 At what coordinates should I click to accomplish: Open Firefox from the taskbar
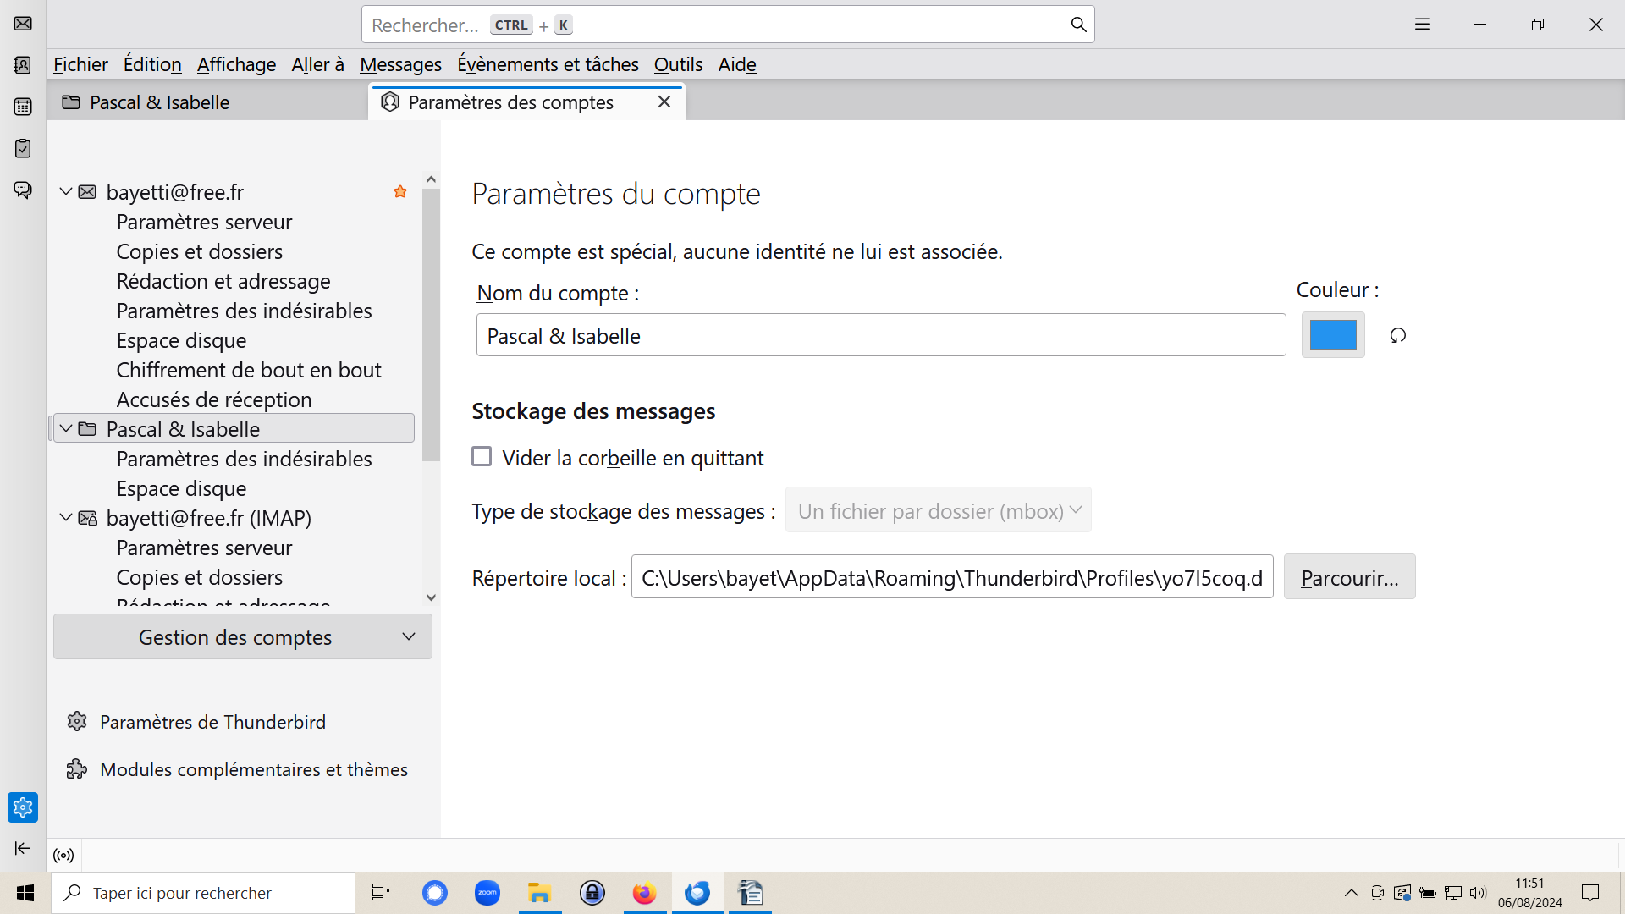click(x=644, y=893)
